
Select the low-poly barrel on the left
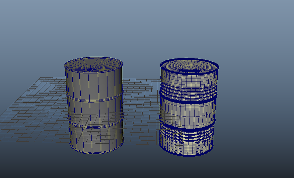click(94, 106)
